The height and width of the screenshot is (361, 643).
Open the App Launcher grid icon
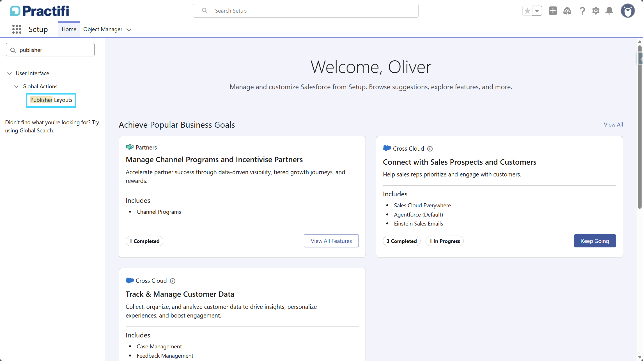tap(17, 29)
